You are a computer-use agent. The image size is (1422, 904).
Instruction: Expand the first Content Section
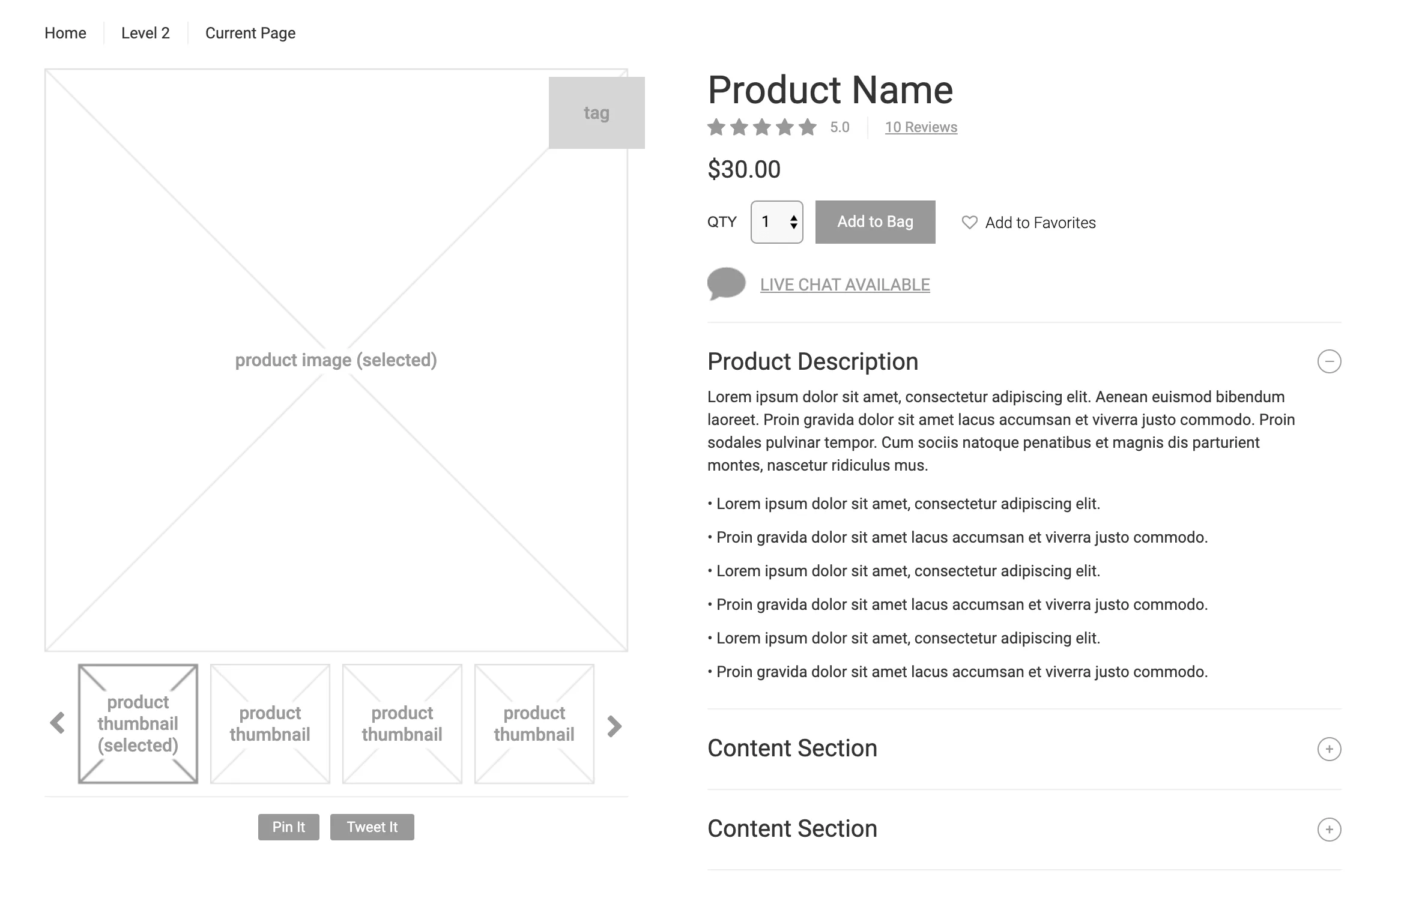tap(1329, 749)
